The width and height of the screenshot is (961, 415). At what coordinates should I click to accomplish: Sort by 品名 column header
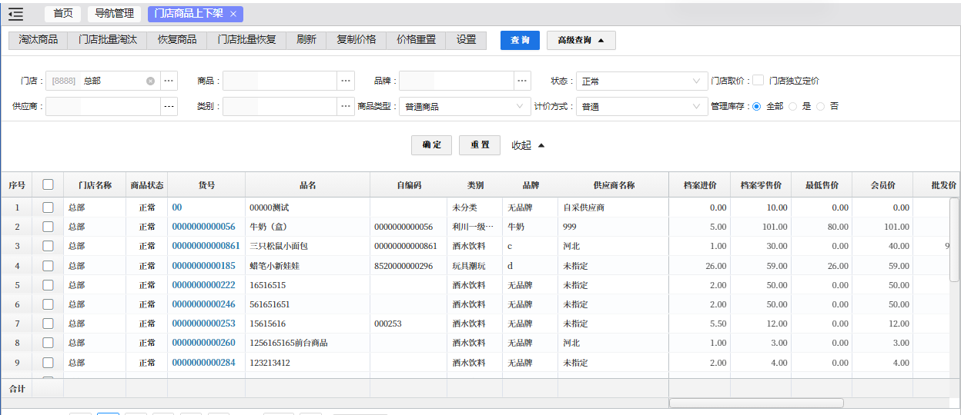307,185
